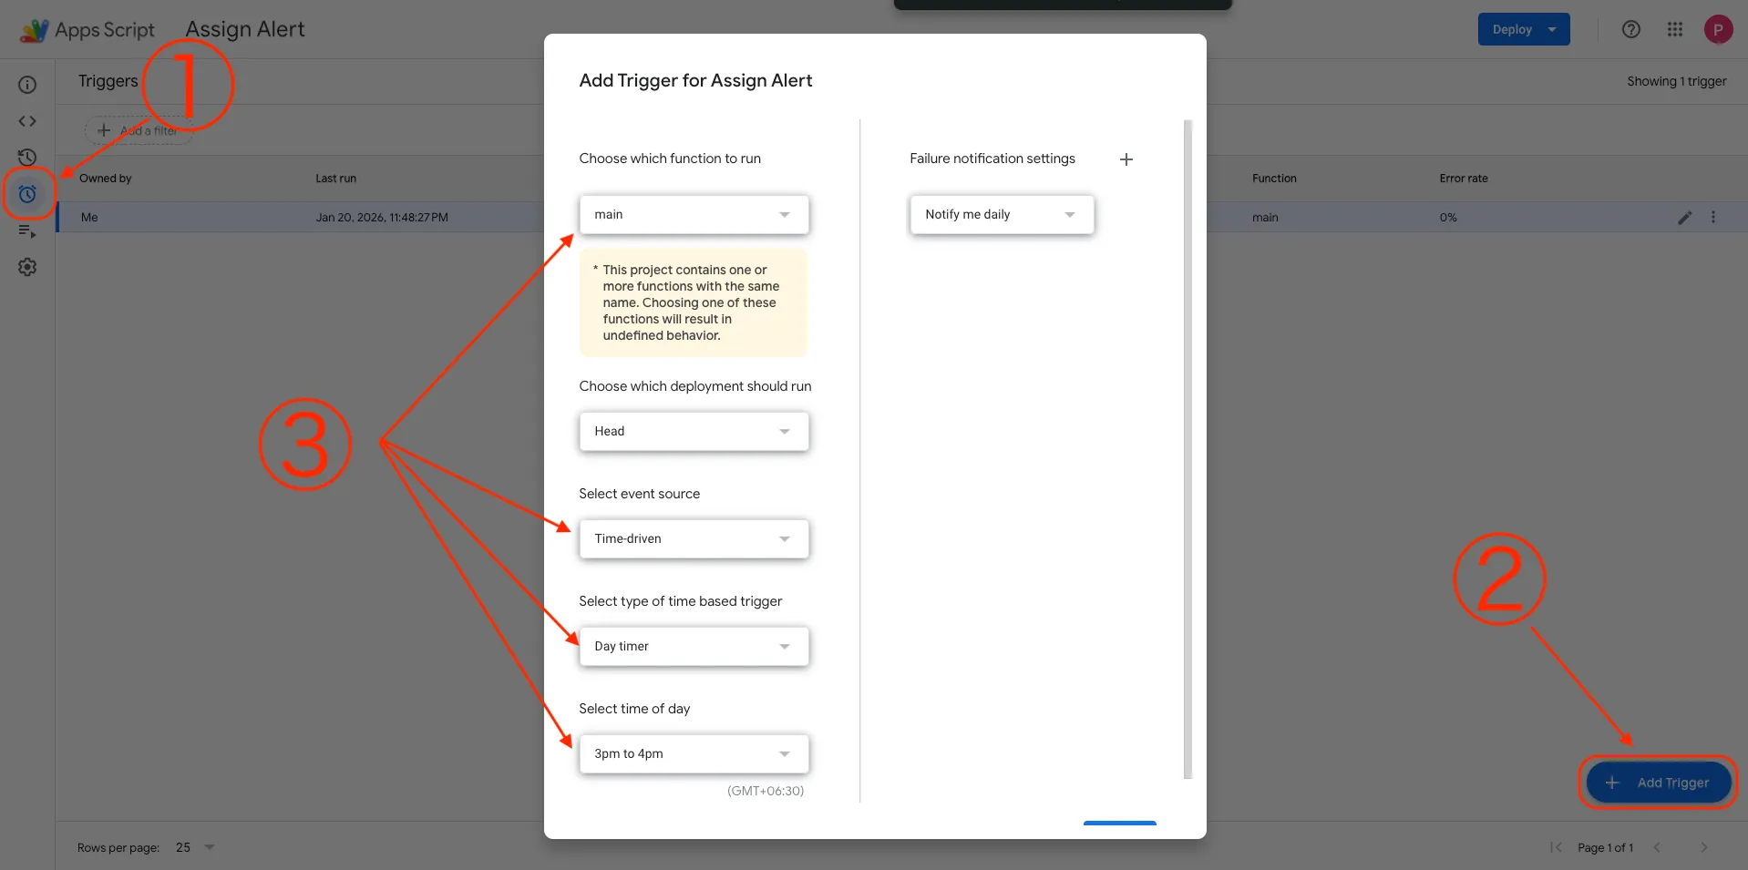
Task: Open the Executions list icon in sidebar
Action: coord(27,231)
